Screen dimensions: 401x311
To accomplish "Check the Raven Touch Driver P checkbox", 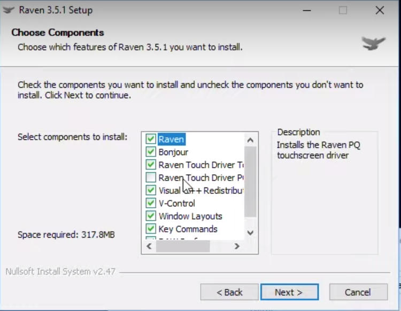I will [151, 177].
